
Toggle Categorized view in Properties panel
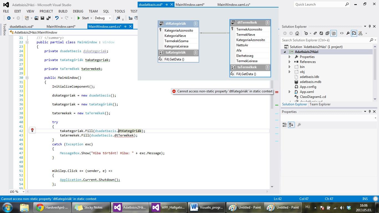point(285,125)
